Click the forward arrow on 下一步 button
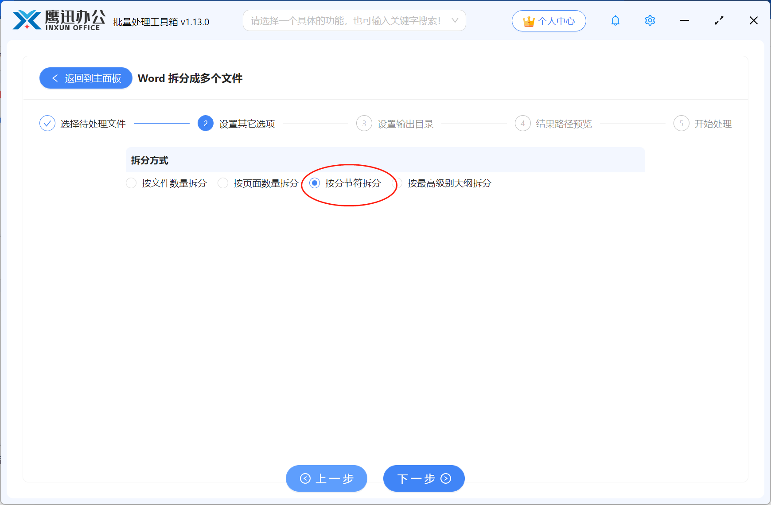 445,479
